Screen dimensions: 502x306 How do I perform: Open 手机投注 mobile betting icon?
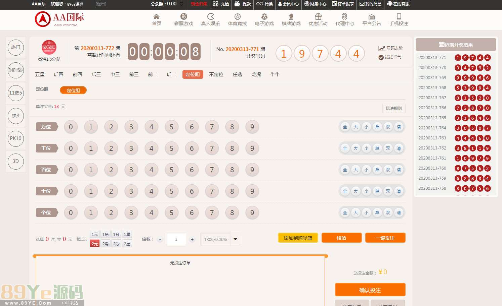(x=399, y=16)
